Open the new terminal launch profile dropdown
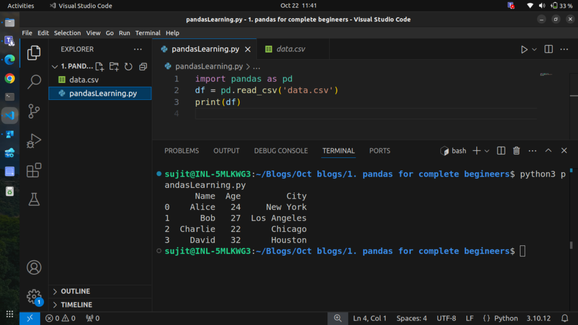This screenshot has height=325, width=578. 487,151
